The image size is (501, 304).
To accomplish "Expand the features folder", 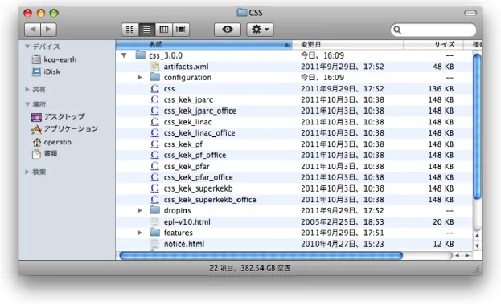I will coord(139,233).
